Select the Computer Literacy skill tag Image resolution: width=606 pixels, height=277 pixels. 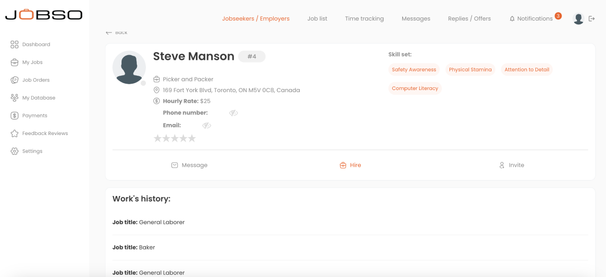coord(415,88)
